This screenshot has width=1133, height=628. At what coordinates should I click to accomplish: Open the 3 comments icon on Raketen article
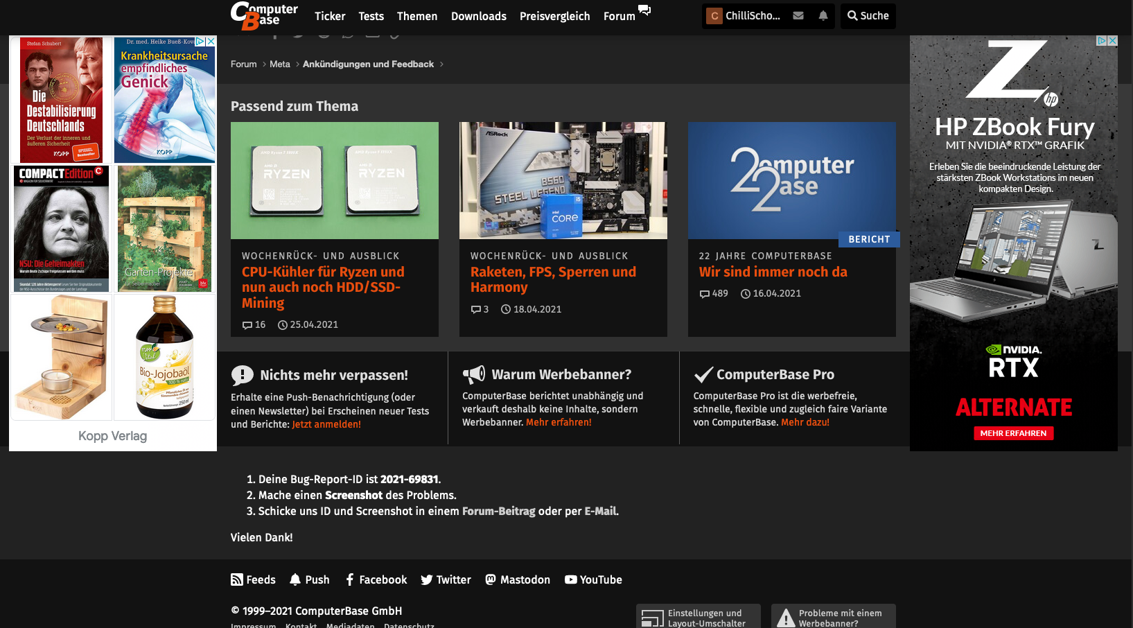476,310
